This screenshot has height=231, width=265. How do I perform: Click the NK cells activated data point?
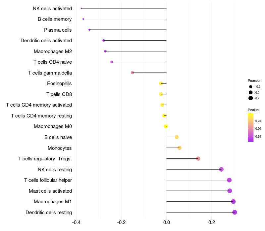pos(81,8)
